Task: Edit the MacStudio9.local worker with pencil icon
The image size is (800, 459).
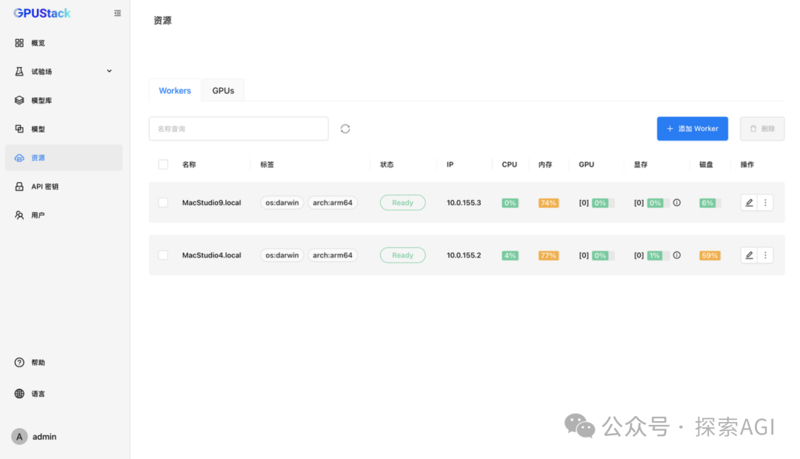Action: click(749, 202)
